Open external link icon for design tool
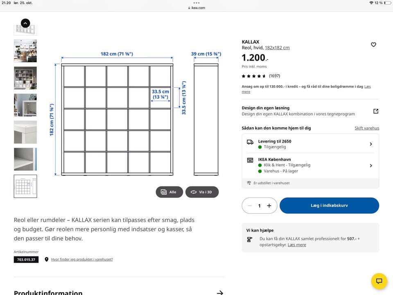 tap(376, 111)
